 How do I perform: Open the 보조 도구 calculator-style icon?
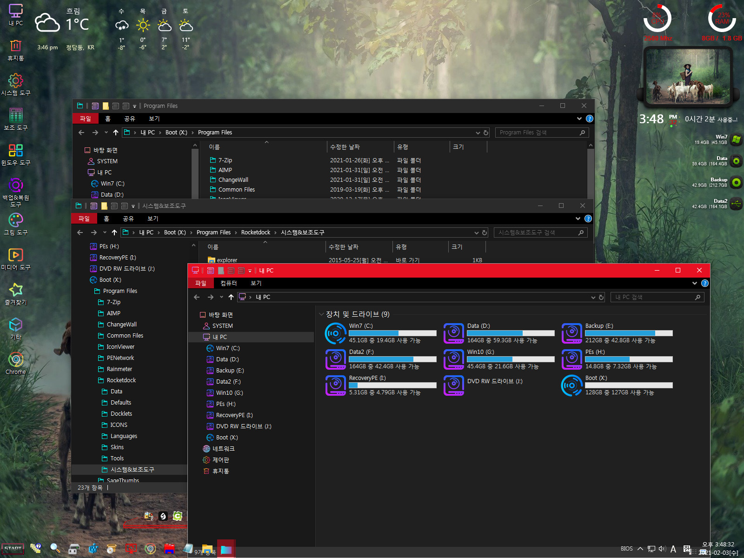[15, 120]
